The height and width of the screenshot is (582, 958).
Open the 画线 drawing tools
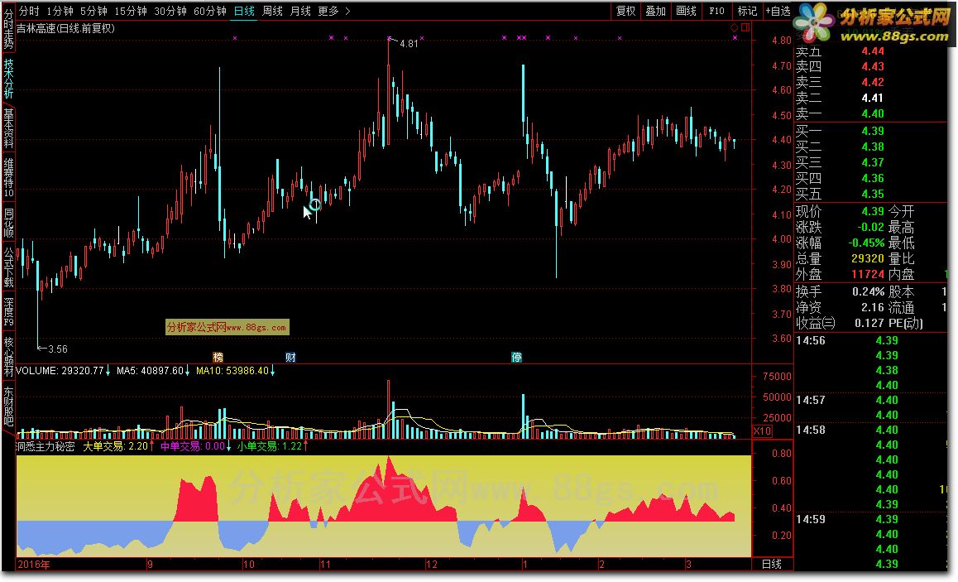coord(686,11)
